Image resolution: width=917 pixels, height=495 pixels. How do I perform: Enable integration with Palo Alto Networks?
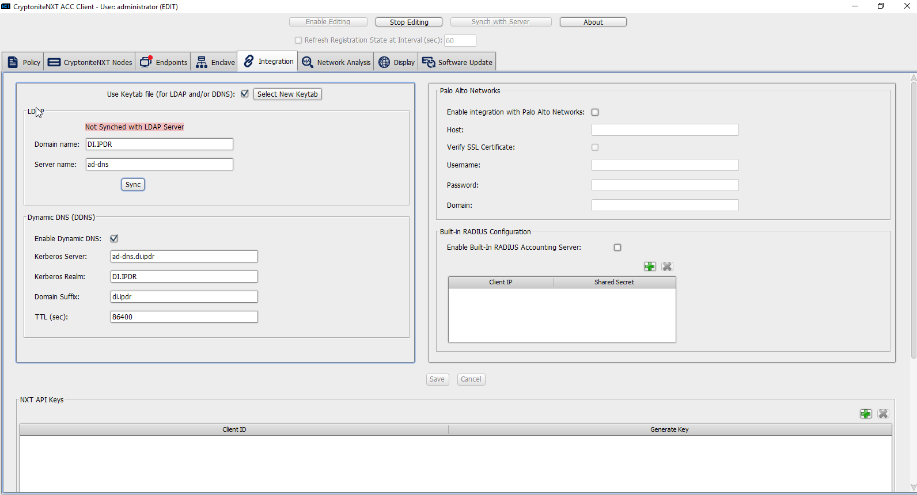595,112
